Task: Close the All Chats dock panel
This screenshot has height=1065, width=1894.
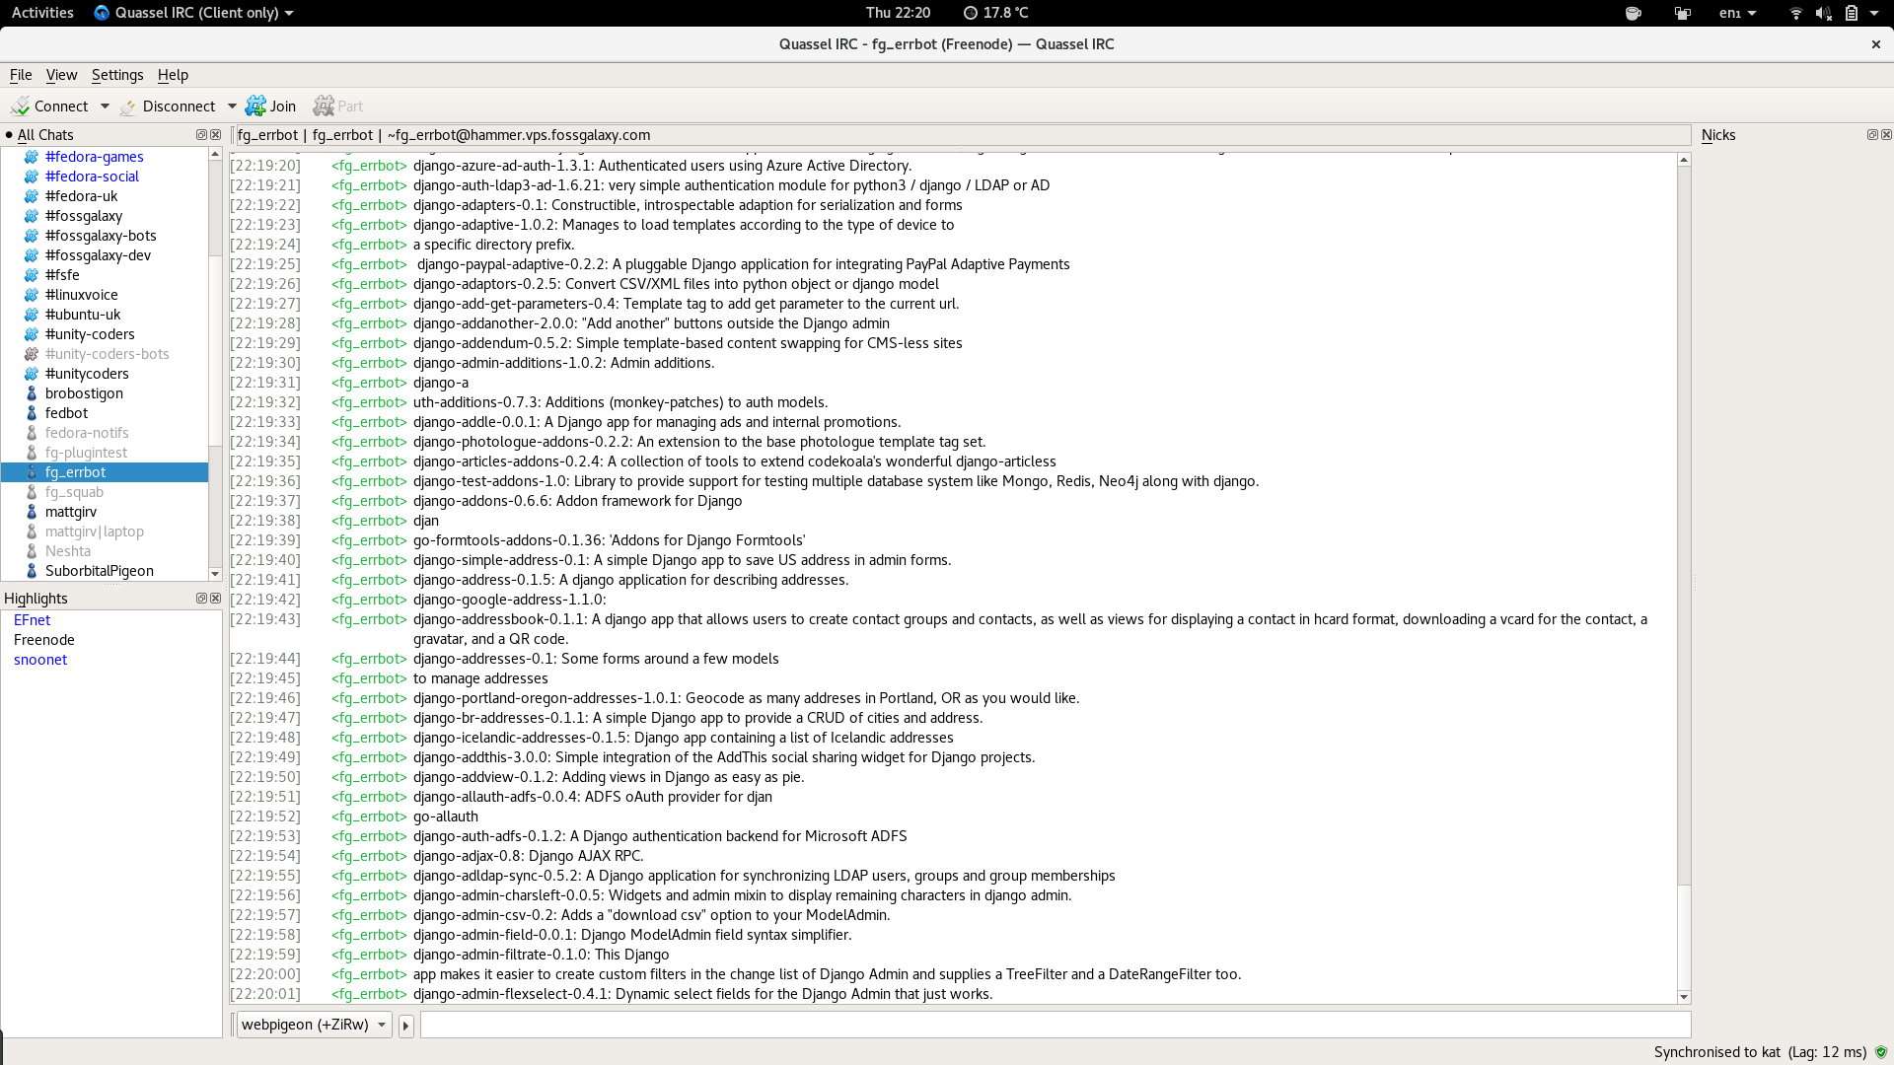Action: 216,135
